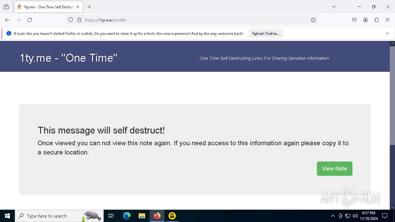The width and height of the screenshot is (395, 222).
Task: Click the page vertical scrollbar thumb
Action: tap(392, 96)
